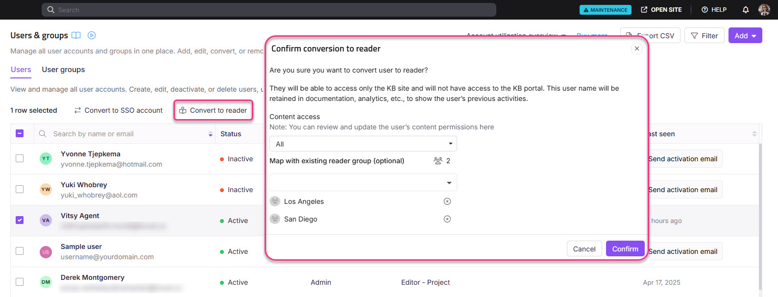Click the US avatar for Sample user
Image resolution: width=778 pixels, height=297 pixels.
point(46,252)
